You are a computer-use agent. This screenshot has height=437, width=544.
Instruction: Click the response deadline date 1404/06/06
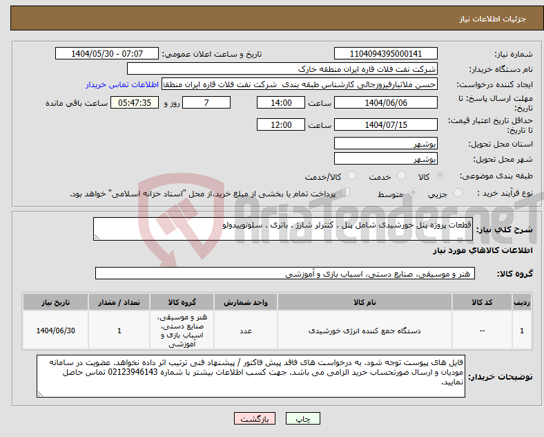[x=386, y=103]
